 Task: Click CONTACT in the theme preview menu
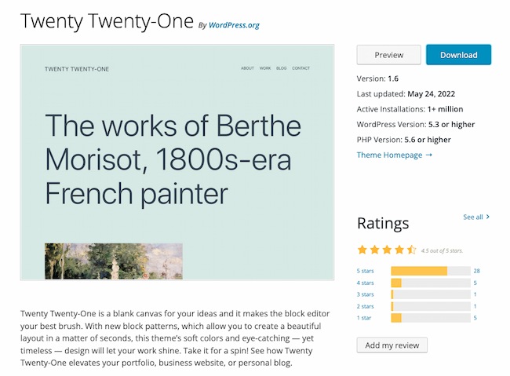[x=301, y=68]
